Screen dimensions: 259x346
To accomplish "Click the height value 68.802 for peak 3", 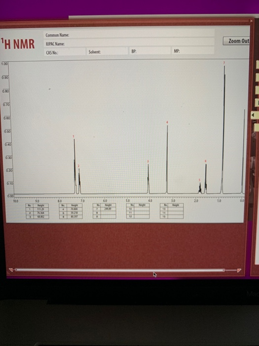I will coord(41,216).
